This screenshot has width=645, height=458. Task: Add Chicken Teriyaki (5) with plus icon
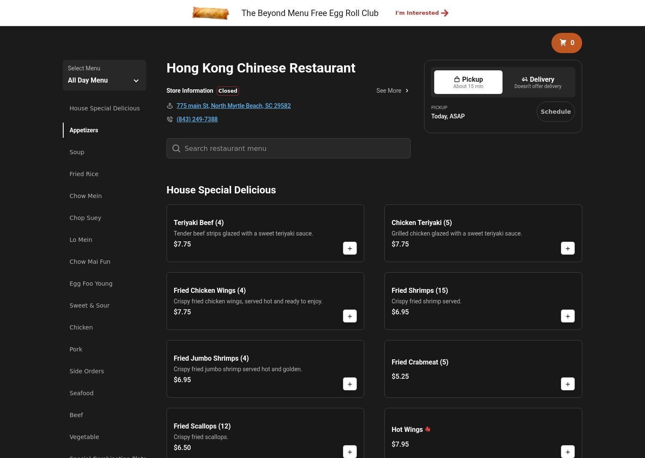[567, 249]
